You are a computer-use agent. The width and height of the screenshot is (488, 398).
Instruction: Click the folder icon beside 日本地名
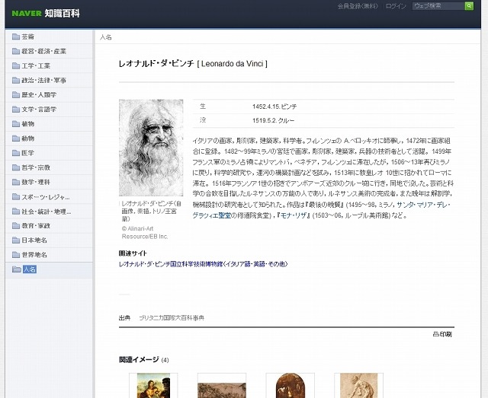pos(16,240)
